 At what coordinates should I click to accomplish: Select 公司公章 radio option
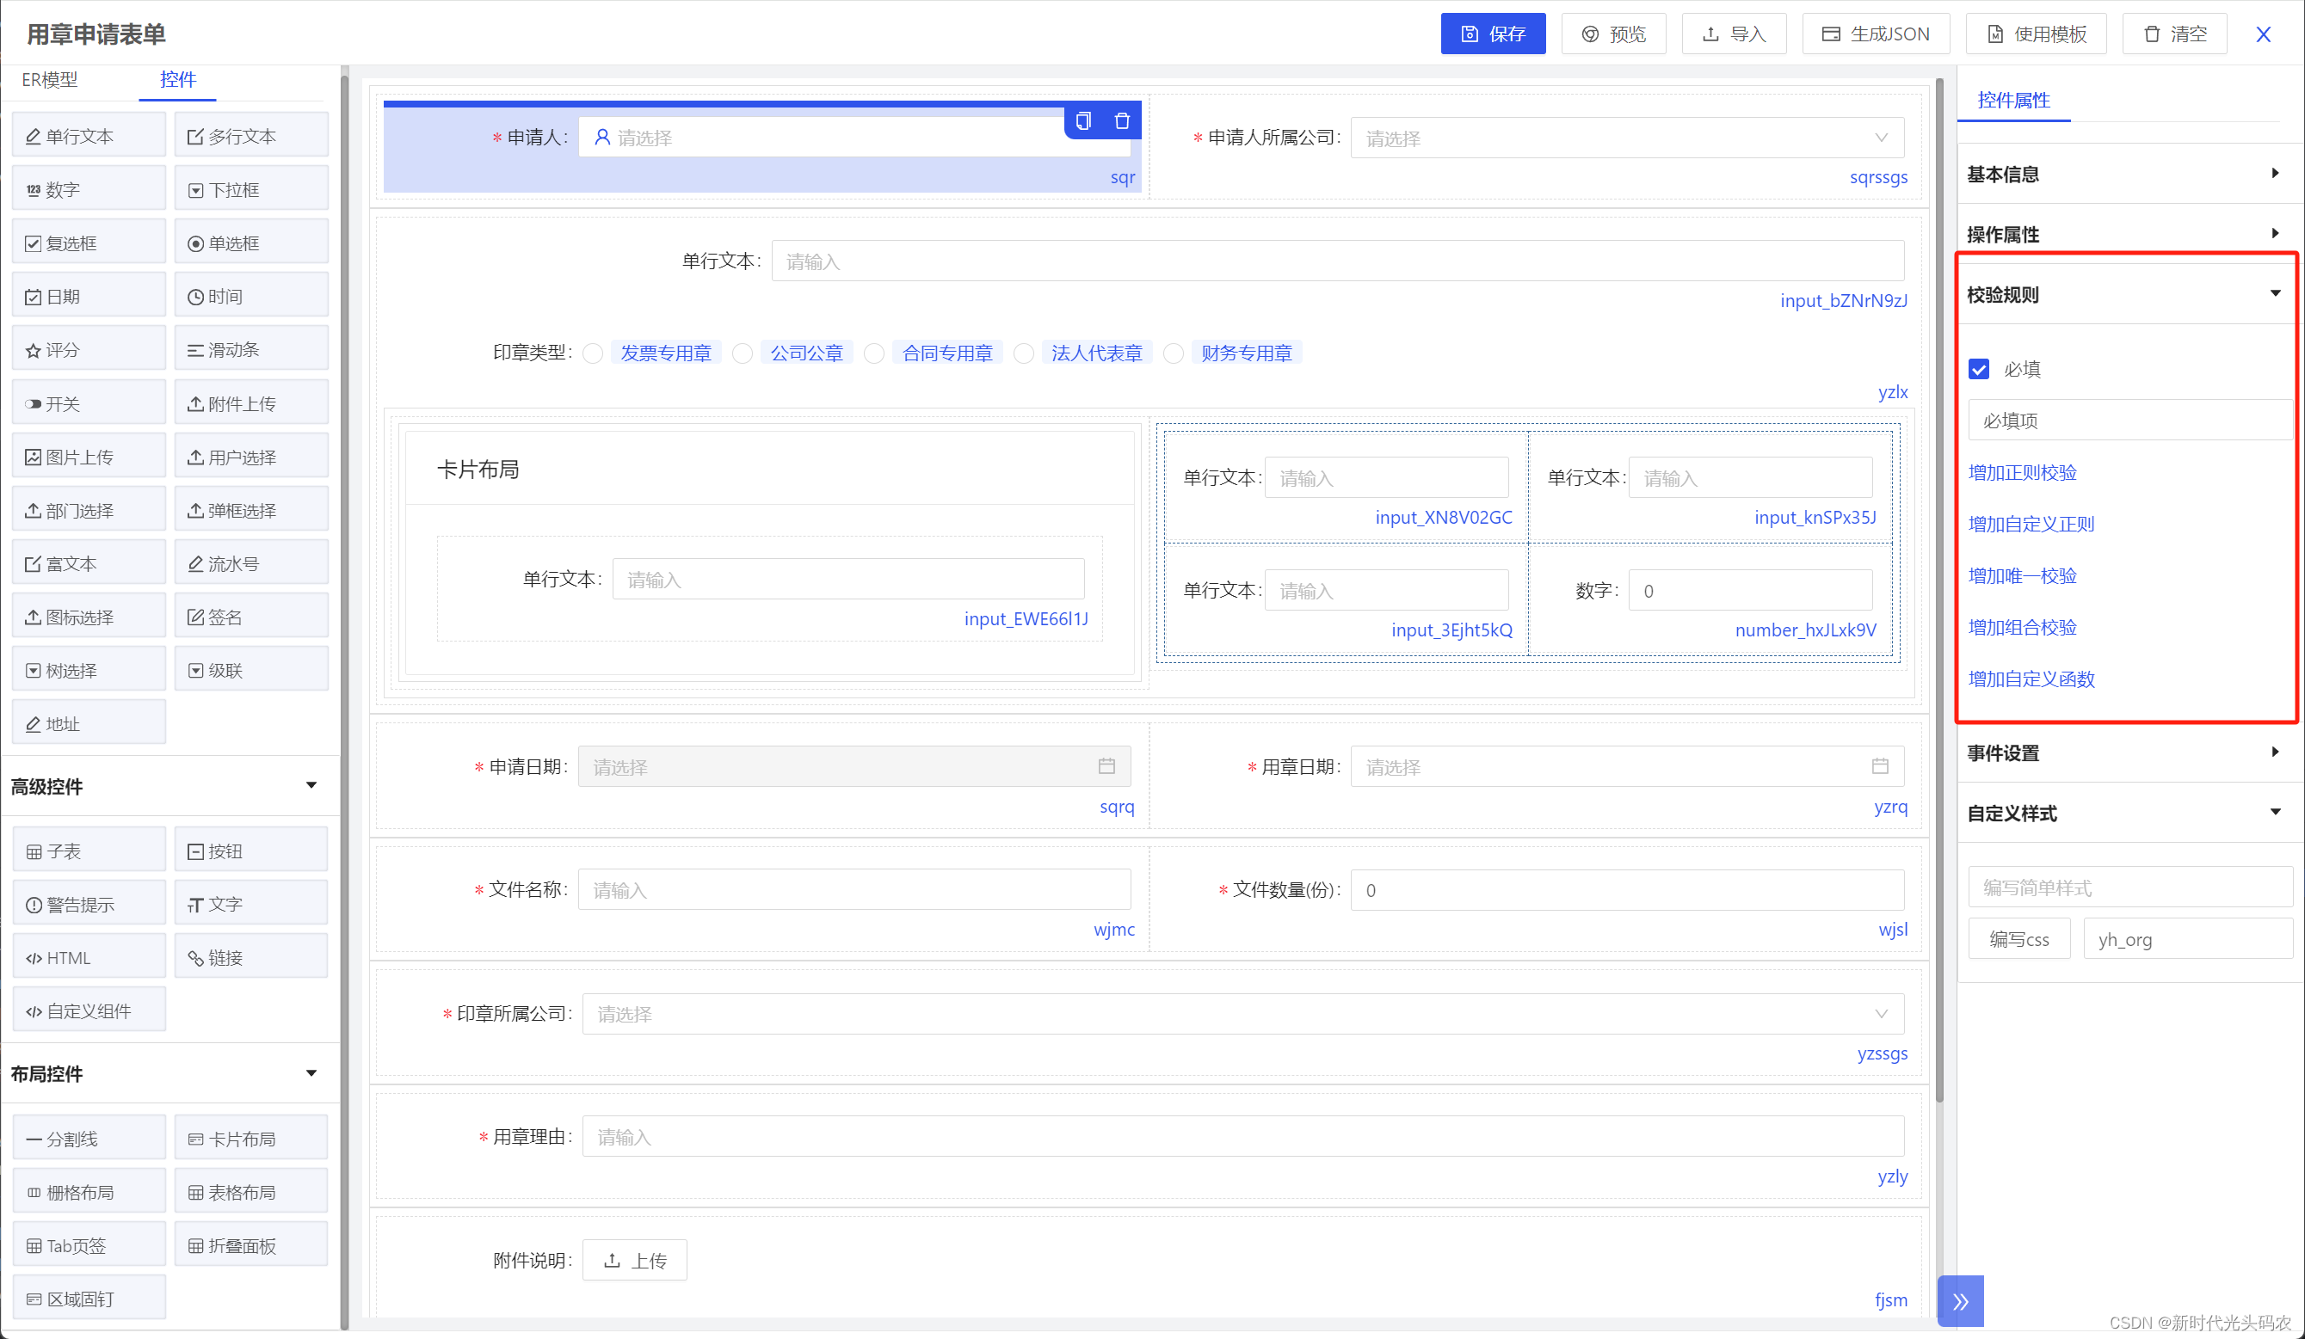tap(743, 353)
